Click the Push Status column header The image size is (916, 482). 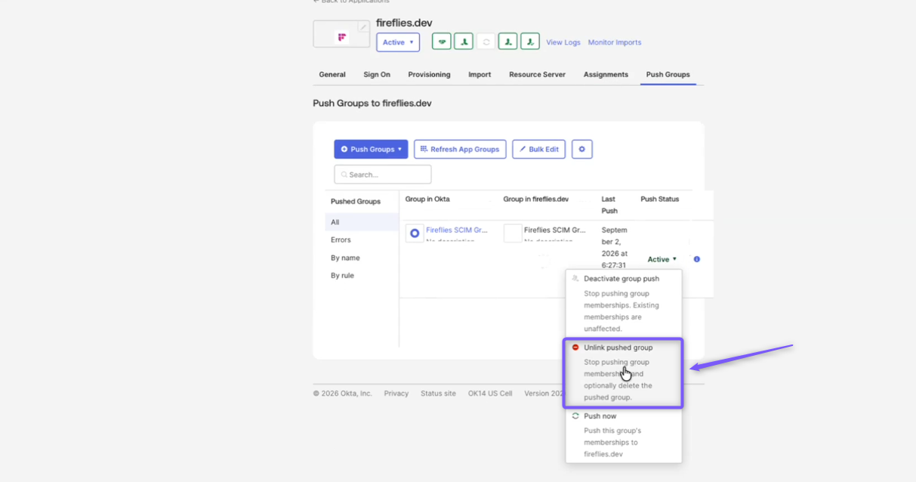pyautogui.click(x=659, y=199)
